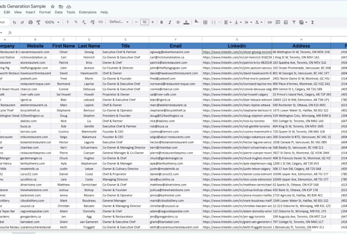Increase decimal places icon
347x234 pixels.
(92, 22)
